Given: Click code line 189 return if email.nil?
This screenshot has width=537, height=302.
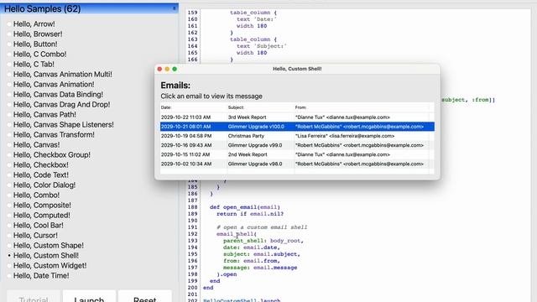Looking at the screenshot, I should coord(250,214).
